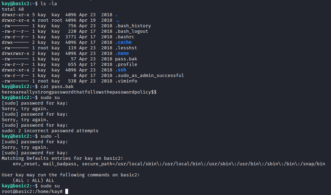Click the .bash_history file name
The height and width of the screenshot is (195, 331).
tap(133, 26)
